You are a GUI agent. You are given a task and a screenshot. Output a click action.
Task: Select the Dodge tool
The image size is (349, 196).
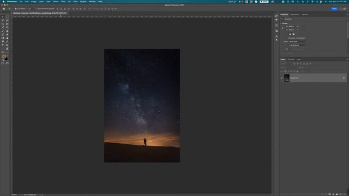3,41
